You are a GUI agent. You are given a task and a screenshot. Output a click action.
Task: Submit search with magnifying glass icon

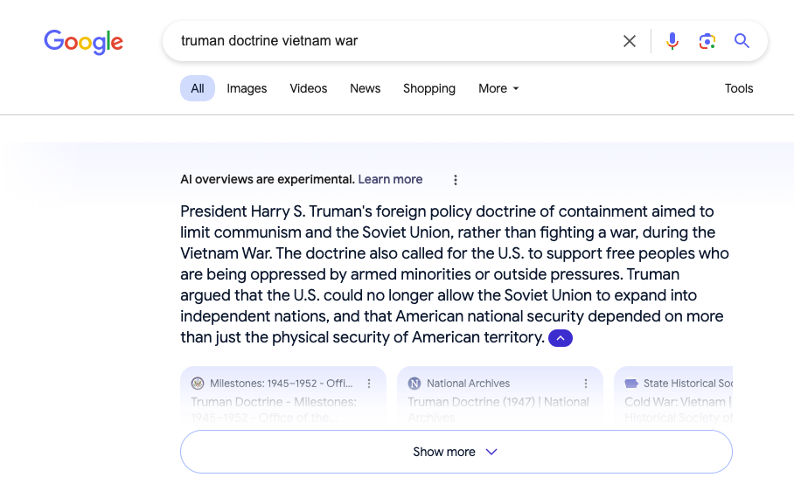point(742,40)
